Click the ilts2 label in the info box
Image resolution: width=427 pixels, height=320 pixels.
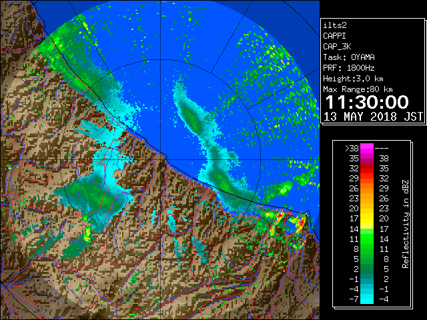[335, 25]
